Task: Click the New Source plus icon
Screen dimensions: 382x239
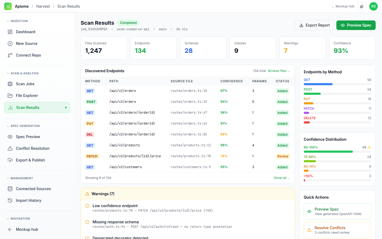Action: 10,44
